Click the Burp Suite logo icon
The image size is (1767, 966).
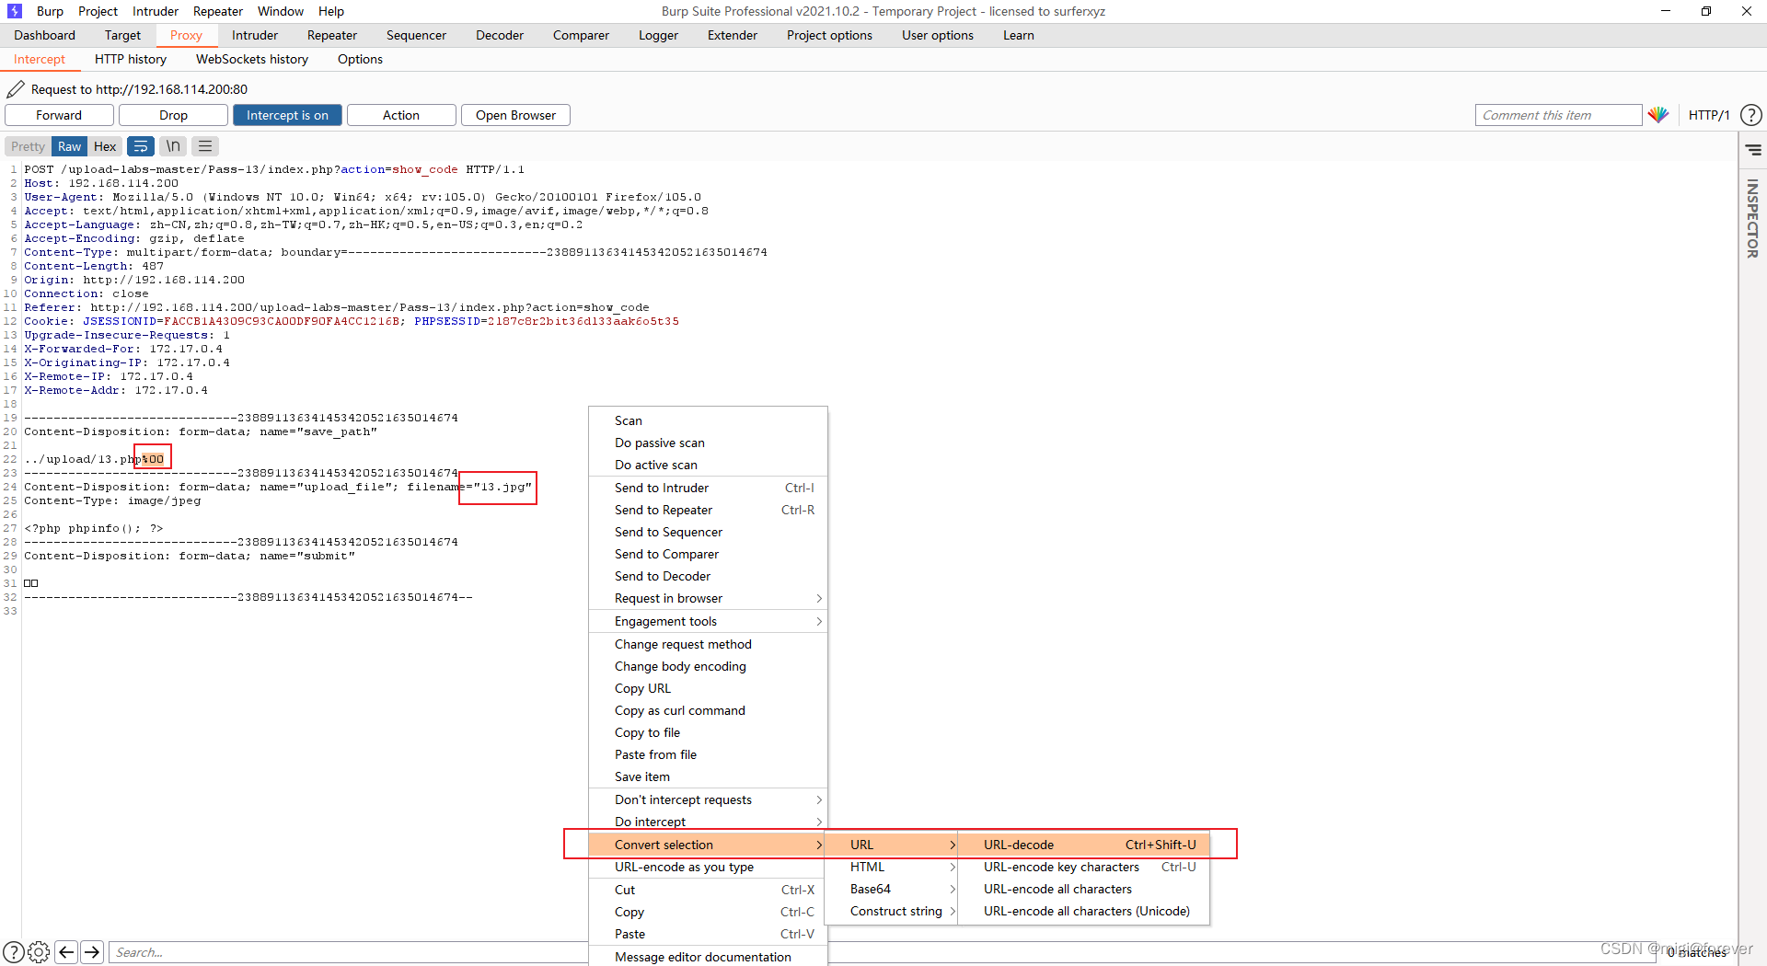coord(14,11)
